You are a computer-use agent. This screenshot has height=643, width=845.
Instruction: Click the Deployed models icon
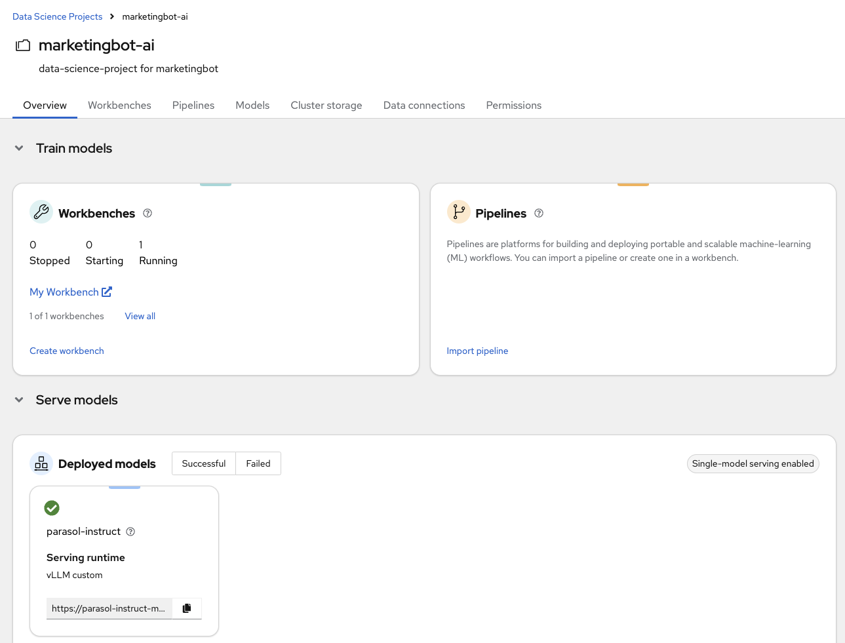[x=41, y=463]
